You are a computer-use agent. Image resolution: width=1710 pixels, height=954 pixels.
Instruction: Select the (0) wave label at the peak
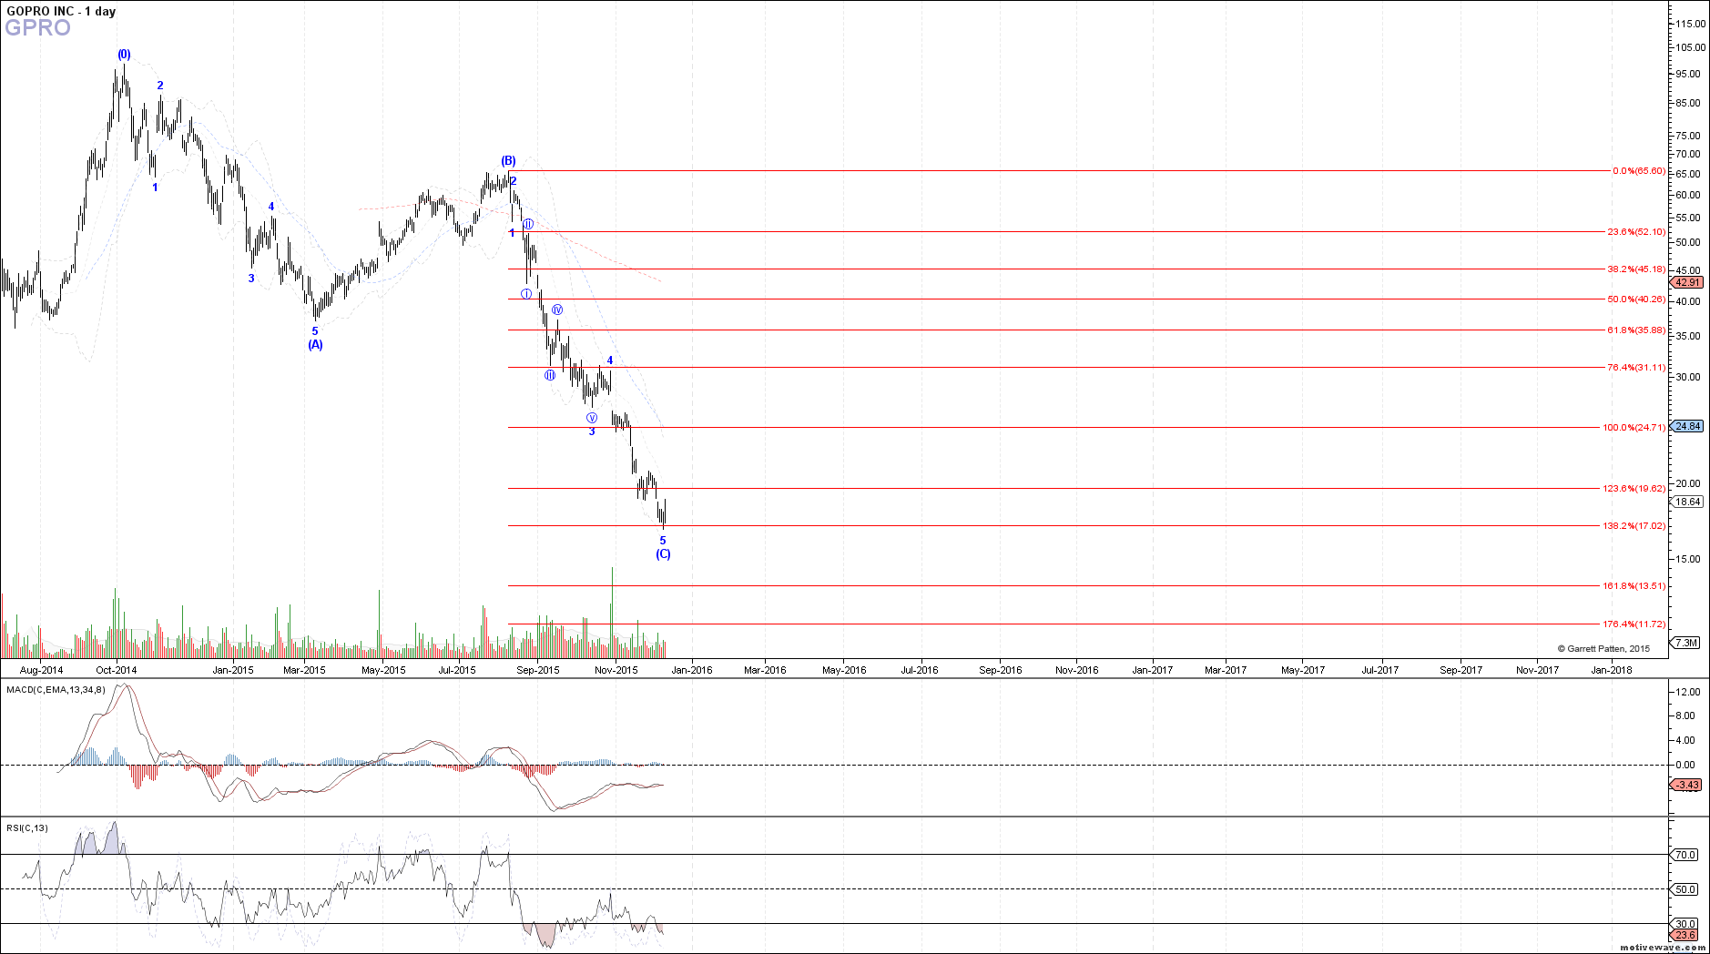tap(124, 55)
